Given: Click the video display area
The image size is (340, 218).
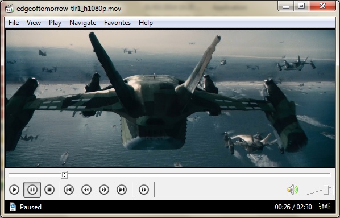Looking at the screenshot, I should [170, 98].
